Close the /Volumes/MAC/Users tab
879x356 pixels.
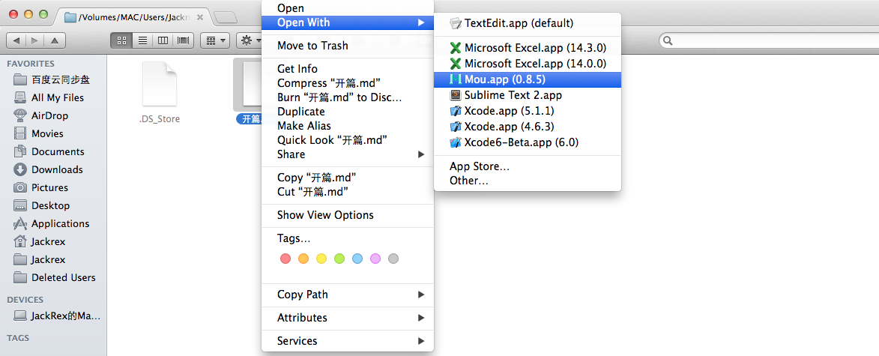[x=199, y=17]
